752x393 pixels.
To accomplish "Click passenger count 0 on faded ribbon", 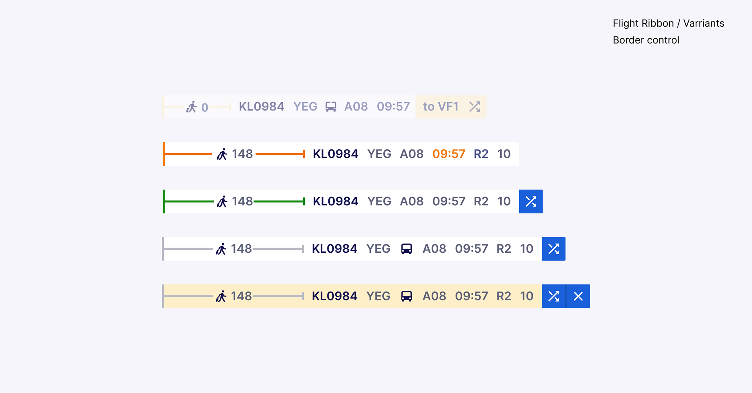I will [x=204, y=107].
